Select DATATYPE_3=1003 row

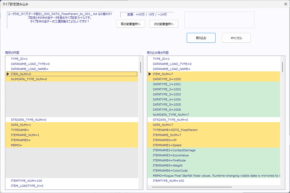tap(214, 94)
